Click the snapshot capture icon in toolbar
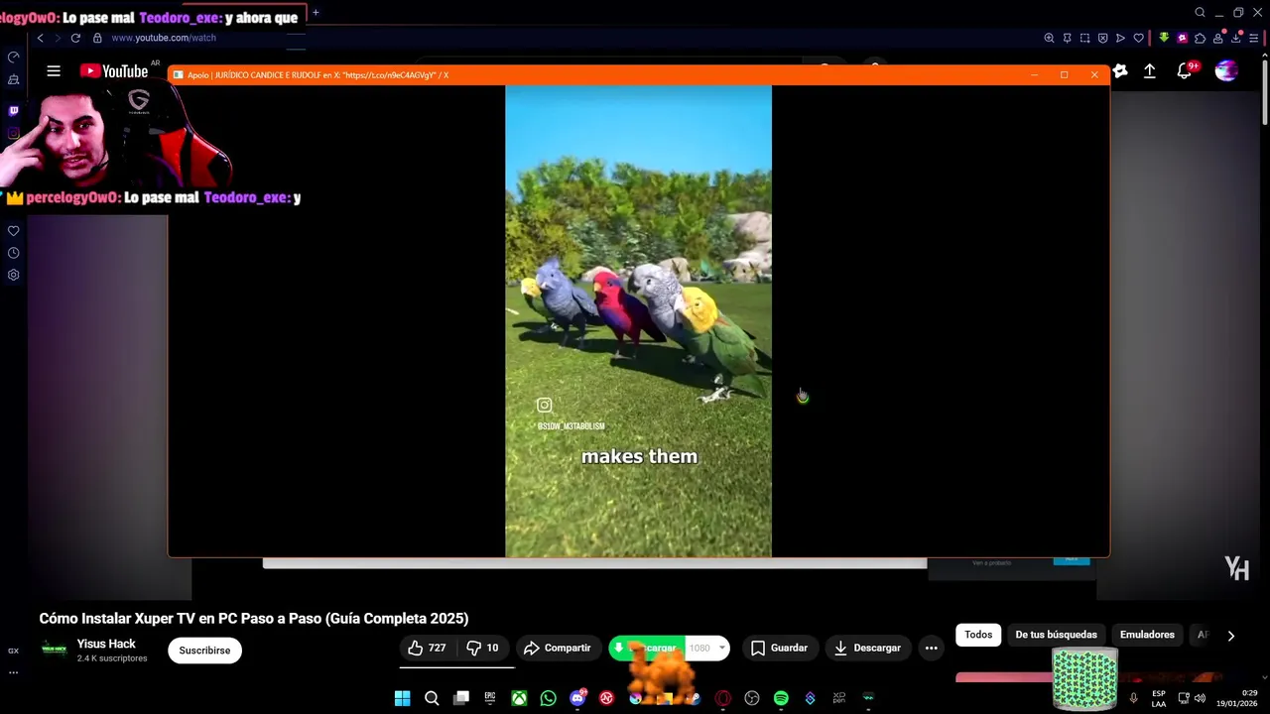This screenshot has height=714, width=1270. click(x=1084, y=38)
